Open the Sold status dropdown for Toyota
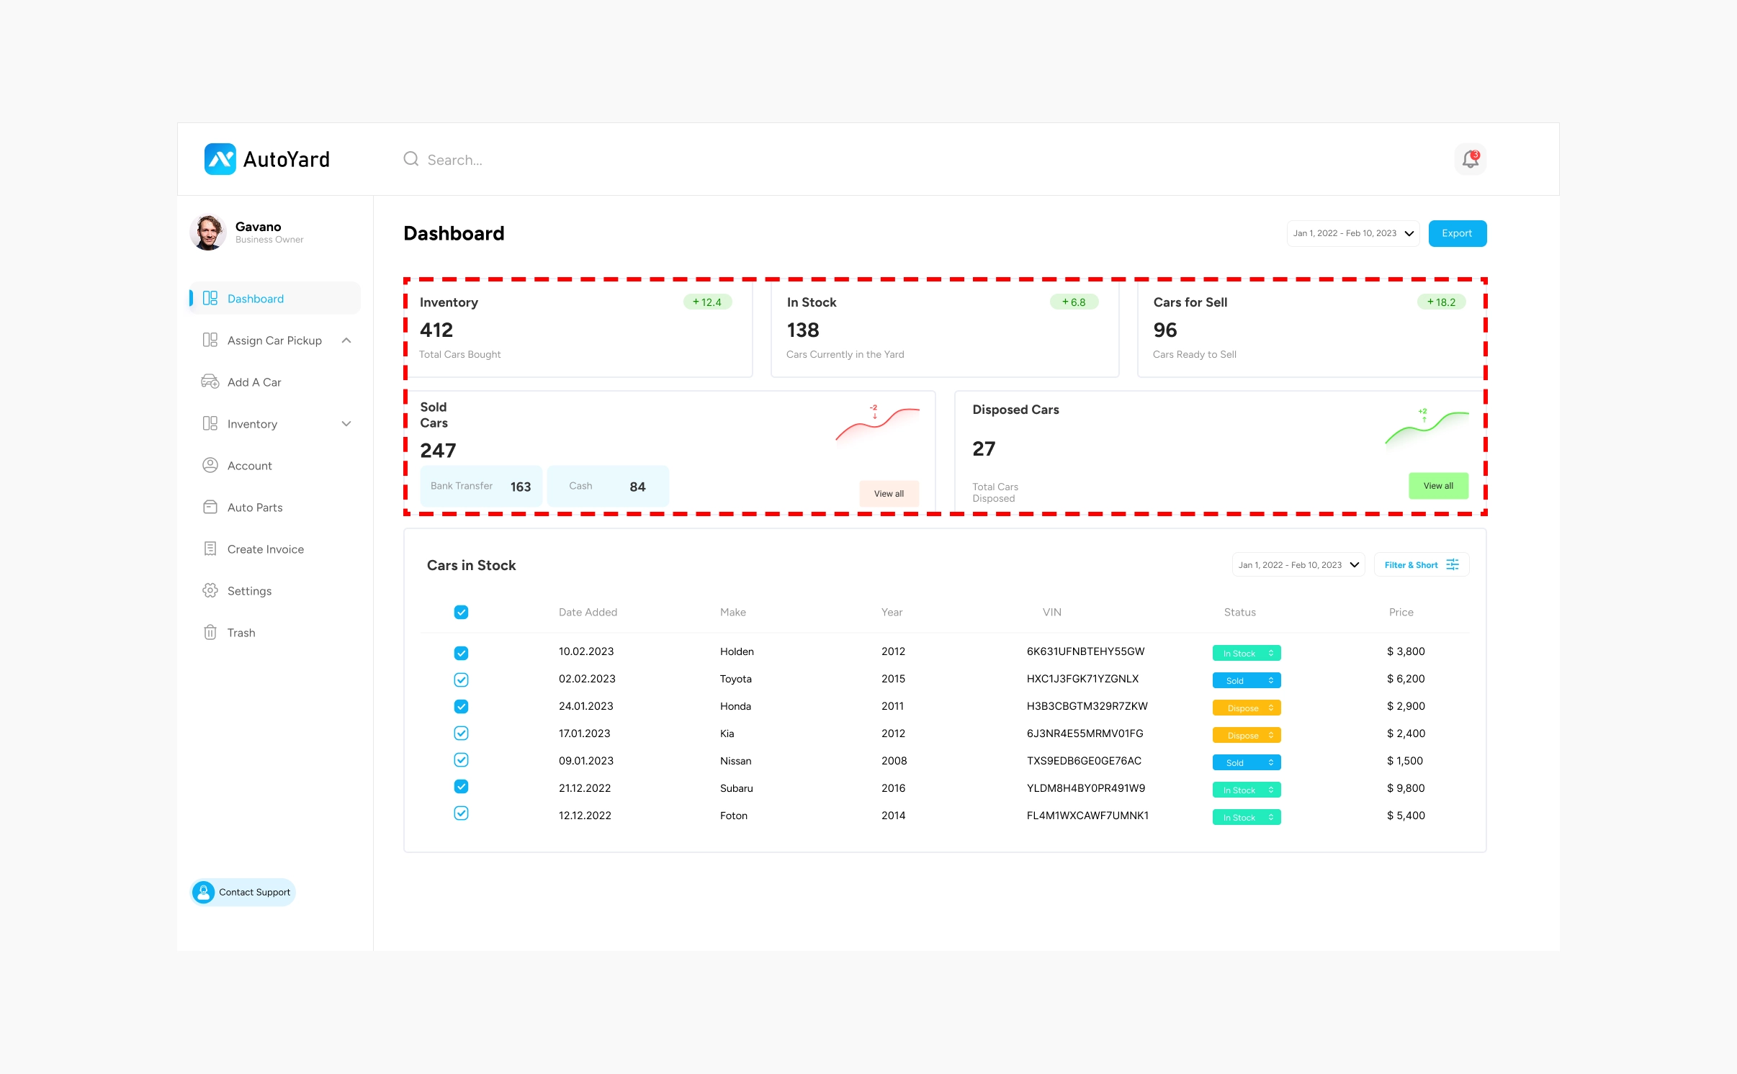The height and width of the screenshot is (1074, 1737). [x=1247, y=680]
